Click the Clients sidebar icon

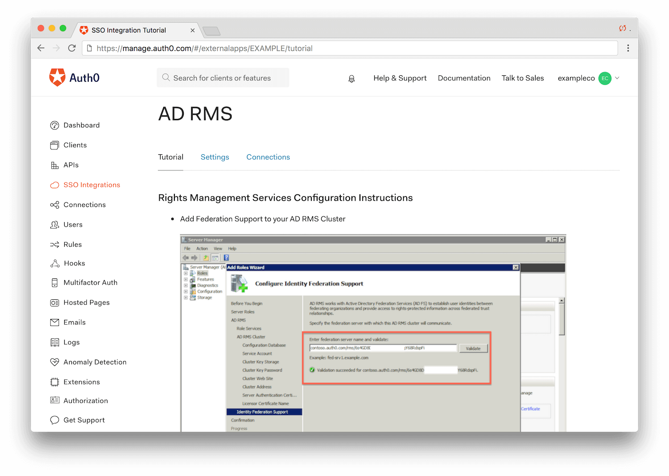click(54, 145)
